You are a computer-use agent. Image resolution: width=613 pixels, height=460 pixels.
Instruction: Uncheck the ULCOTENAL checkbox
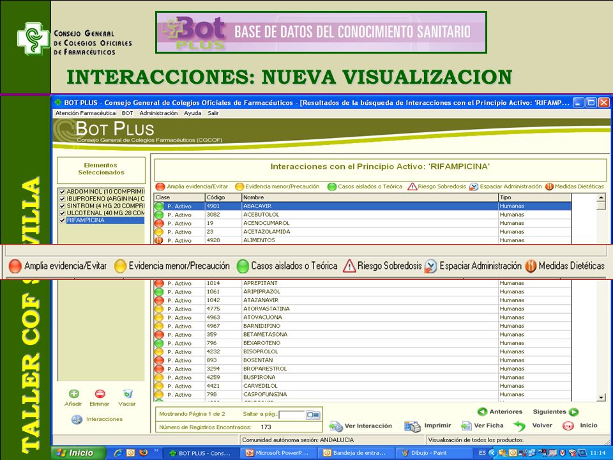62,213
